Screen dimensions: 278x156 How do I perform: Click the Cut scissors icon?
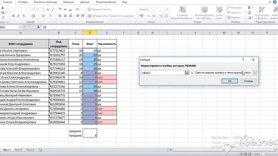click(x=3, y=8)
